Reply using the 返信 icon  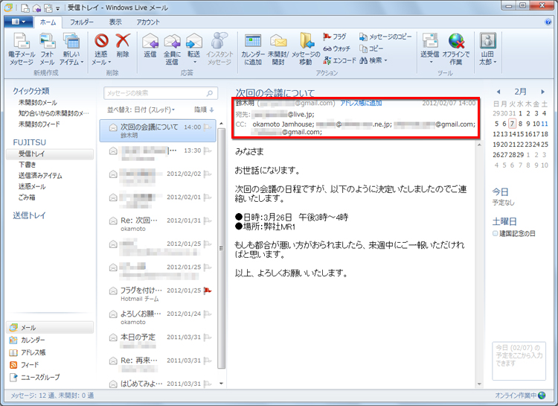150,45
